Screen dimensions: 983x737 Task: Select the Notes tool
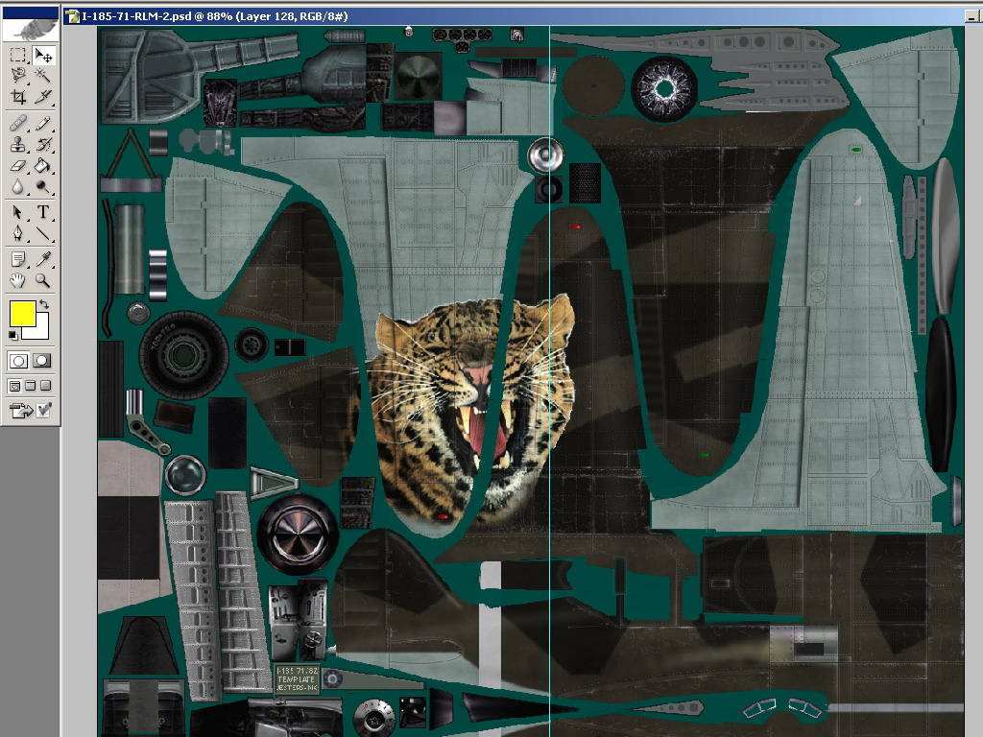pyautogui.click(x=18, y=259)
